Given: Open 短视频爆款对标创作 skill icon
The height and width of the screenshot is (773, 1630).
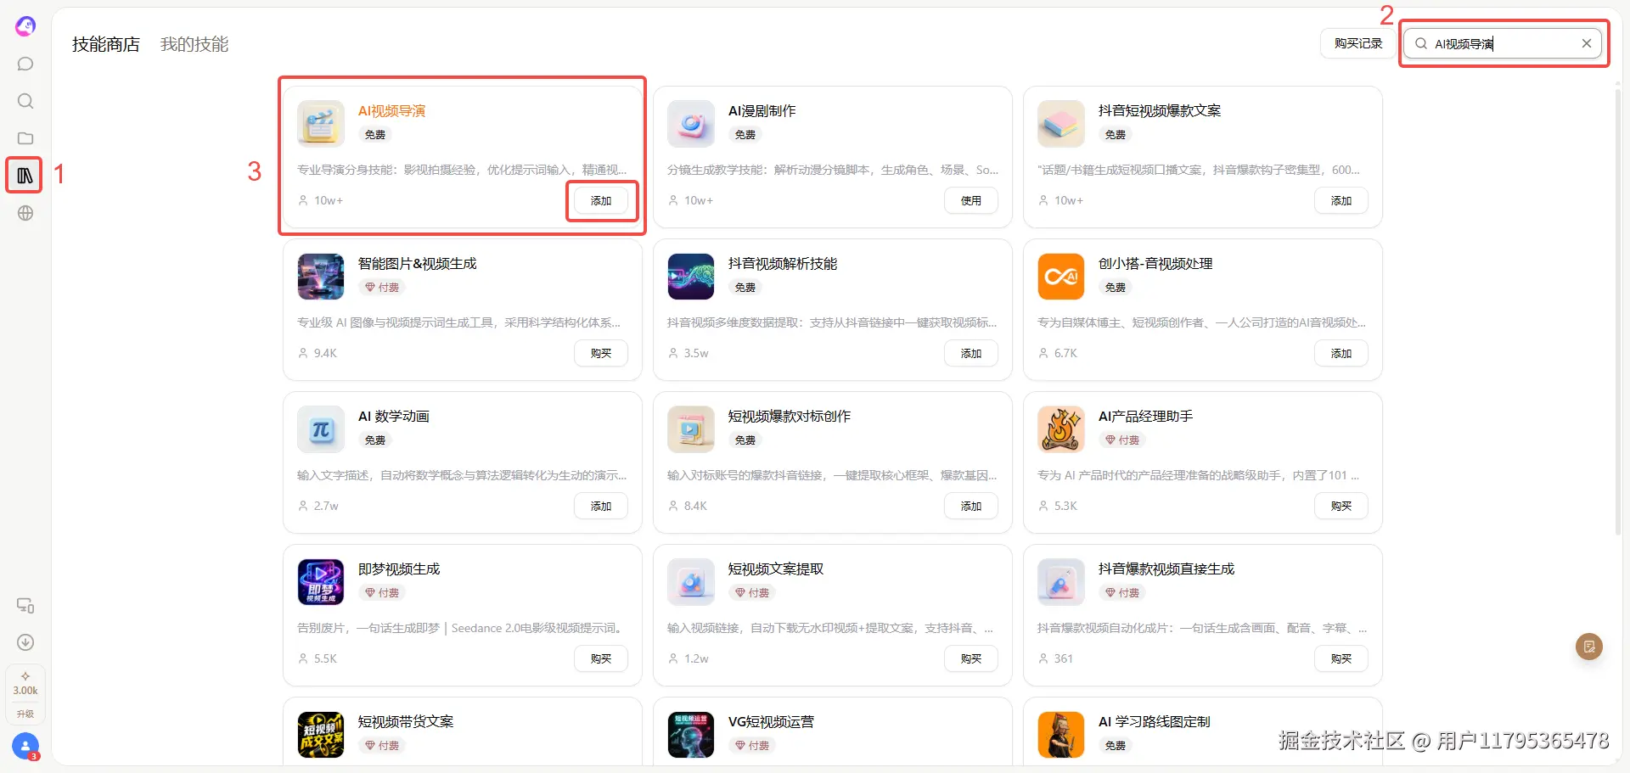Looking at the screenshot, I should point(691,429).
